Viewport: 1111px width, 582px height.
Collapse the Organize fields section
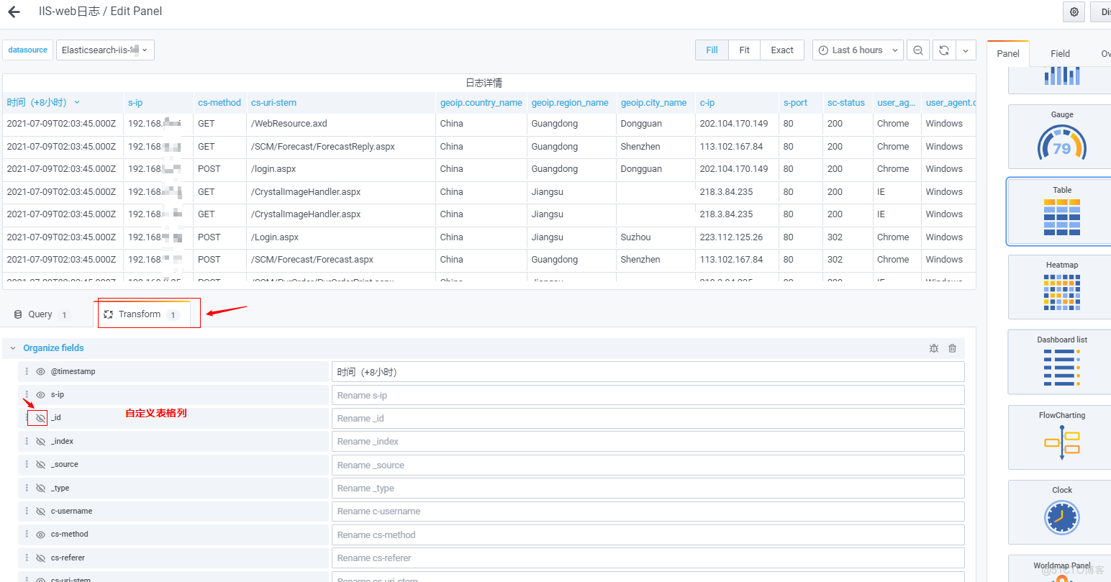pos(13,348)
